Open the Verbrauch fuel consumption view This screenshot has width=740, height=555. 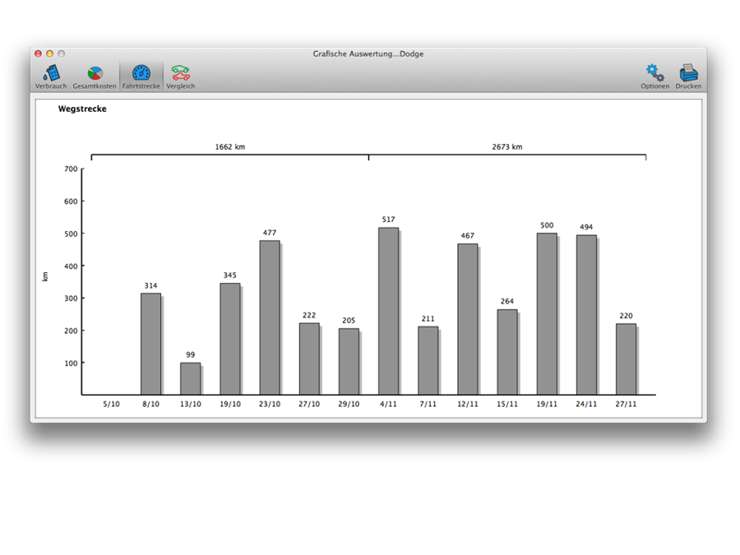coord(51,75)
